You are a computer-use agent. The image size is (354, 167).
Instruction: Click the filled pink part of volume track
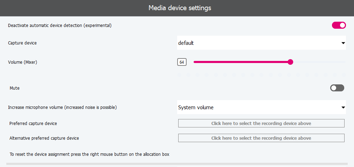coord(241,62)
